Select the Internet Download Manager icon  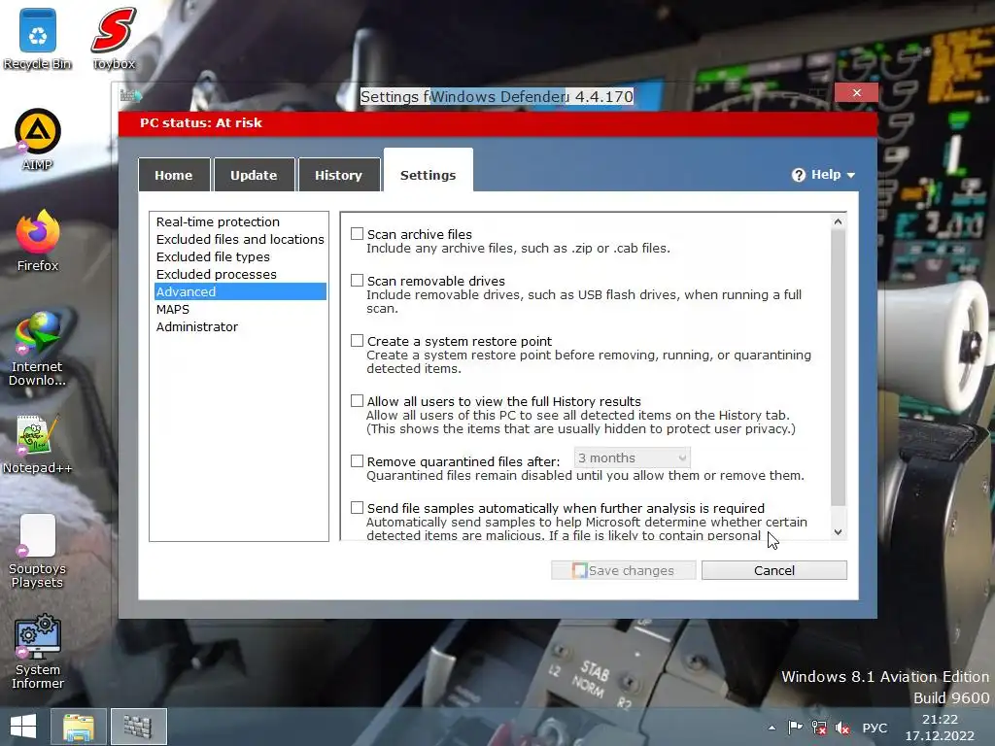point(38,348)
